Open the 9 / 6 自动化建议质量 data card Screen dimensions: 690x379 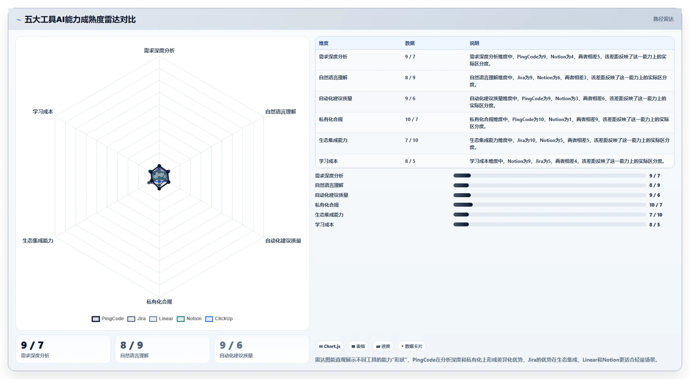tap(262, 349)
